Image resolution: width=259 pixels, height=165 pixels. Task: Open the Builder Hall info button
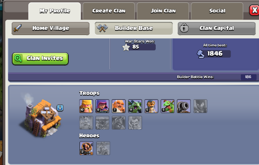point(60,108)
